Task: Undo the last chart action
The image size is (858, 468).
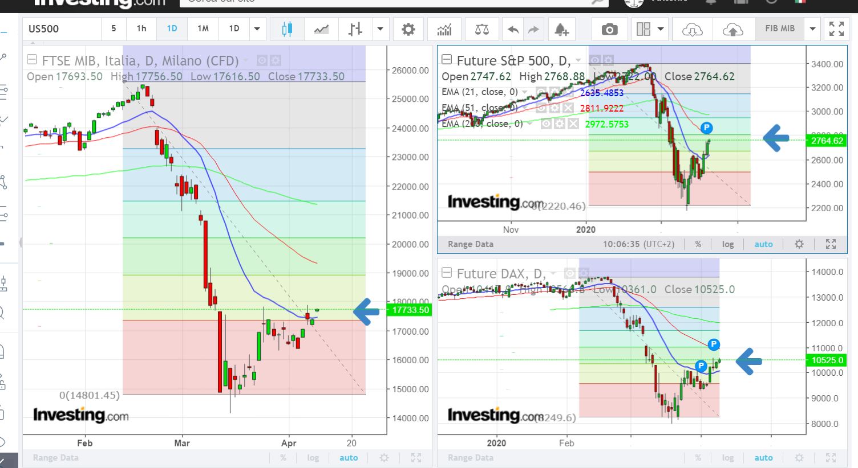Action: click(x=513, y=29)
